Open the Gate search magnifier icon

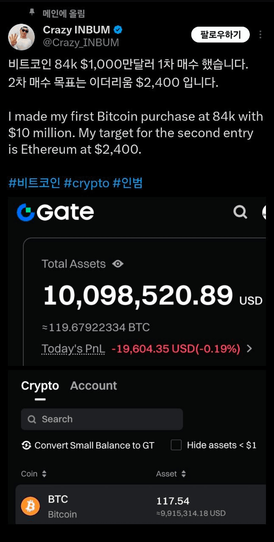[x=240, y=211]
